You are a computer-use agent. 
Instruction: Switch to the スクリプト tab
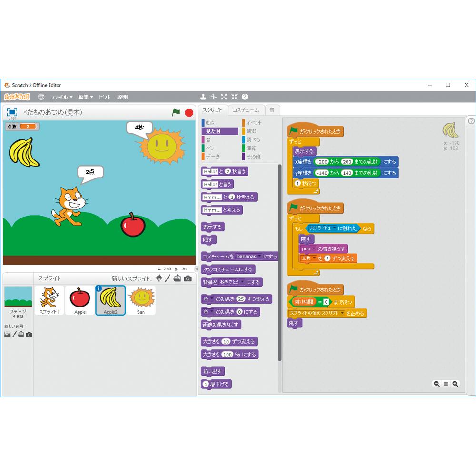tap(212, 110)
